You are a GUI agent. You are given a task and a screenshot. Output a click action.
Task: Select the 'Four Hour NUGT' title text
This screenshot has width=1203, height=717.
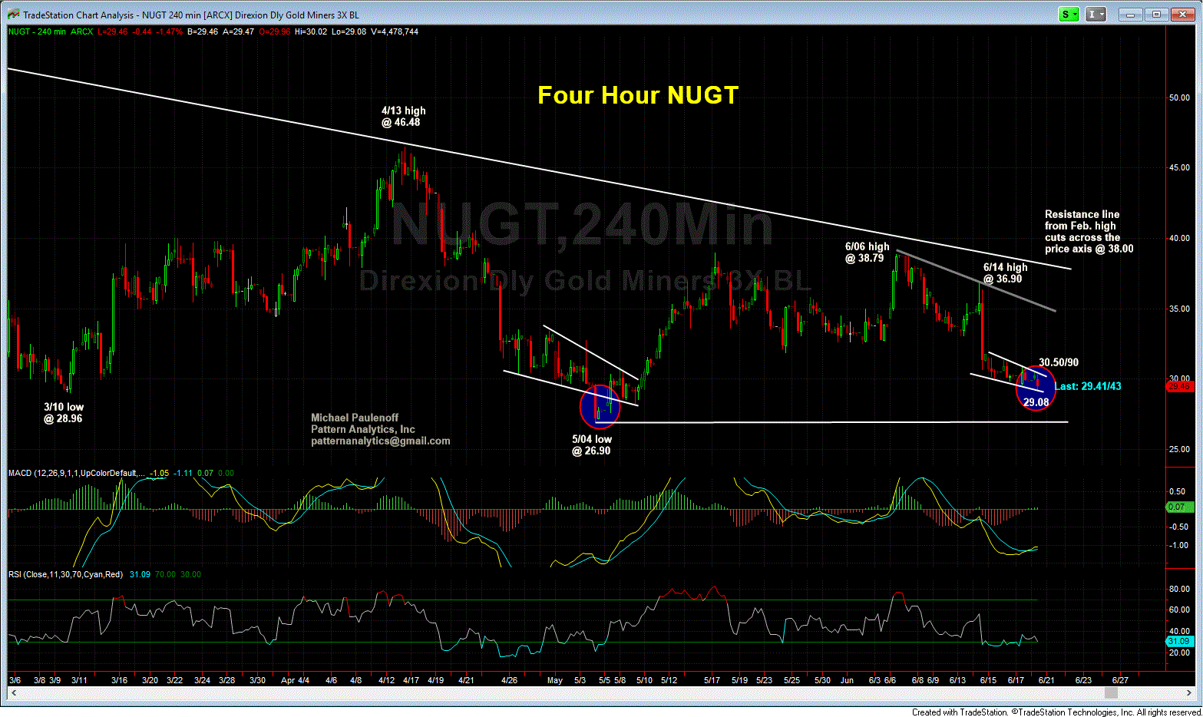click(x=638, y=94)
